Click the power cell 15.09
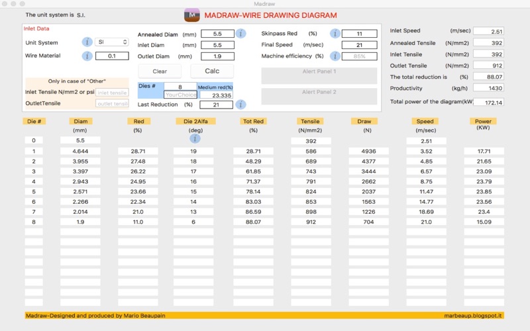This screenshot has height=331, width=530. click(484, 222)
